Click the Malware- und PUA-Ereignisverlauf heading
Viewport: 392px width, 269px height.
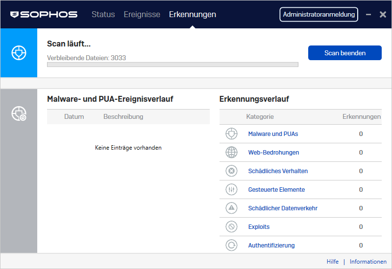pos(110,99)
